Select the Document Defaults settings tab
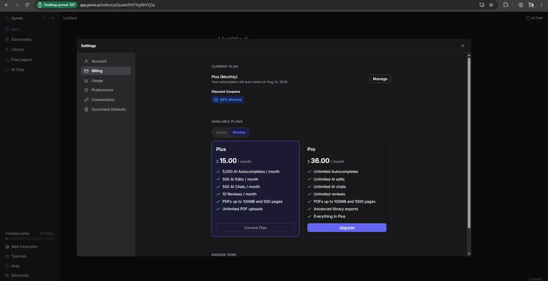 coord(106,109)
